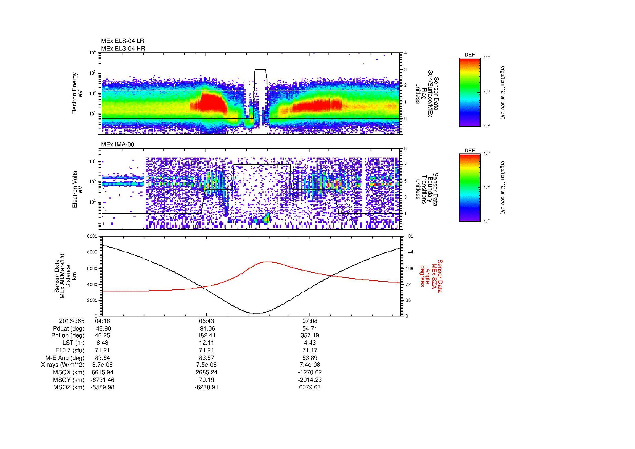Click the MSOZ value '-6230.91'
The height and width of the screenshot is (449, 635).
(206, 387)
